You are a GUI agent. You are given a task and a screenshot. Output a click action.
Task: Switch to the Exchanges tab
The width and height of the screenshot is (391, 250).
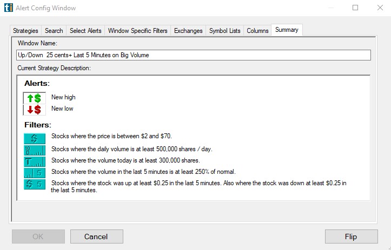(x=188, y=31)
